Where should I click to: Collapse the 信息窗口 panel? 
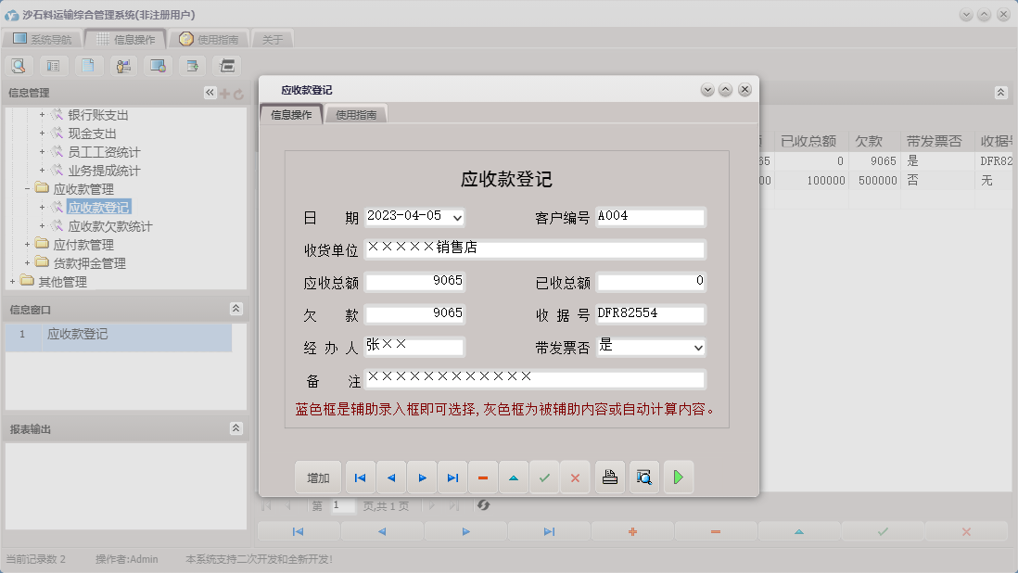[x=235, y=309]
